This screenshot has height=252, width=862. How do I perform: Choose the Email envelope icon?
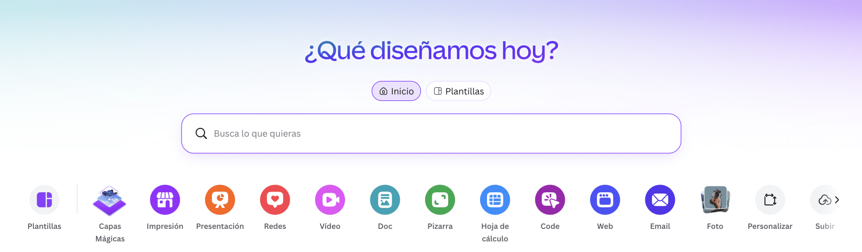coord(660,200)
